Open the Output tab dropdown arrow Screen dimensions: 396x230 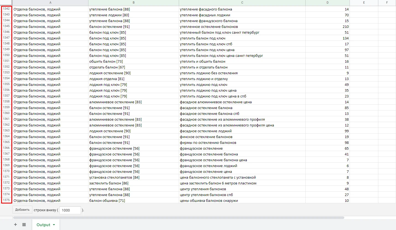coord(54,225)
